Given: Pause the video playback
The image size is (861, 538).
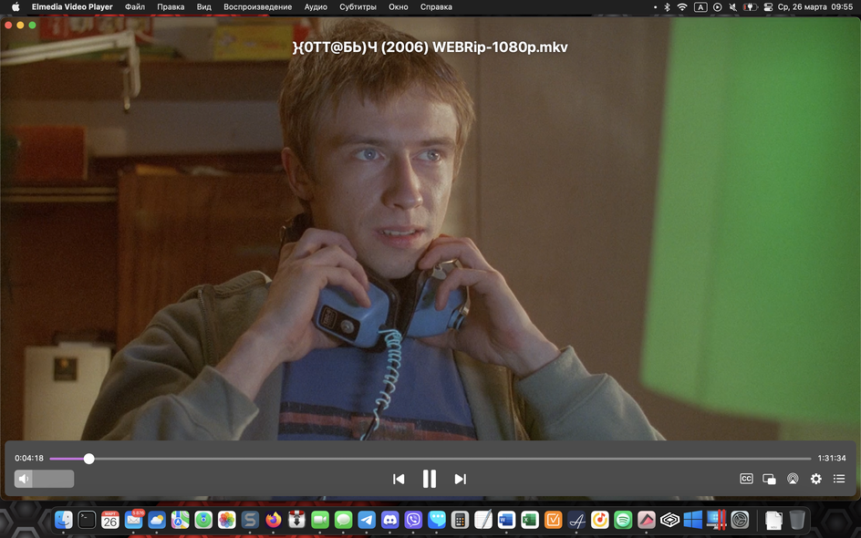Looking at the screenshot, I should [x=430, y=479].
